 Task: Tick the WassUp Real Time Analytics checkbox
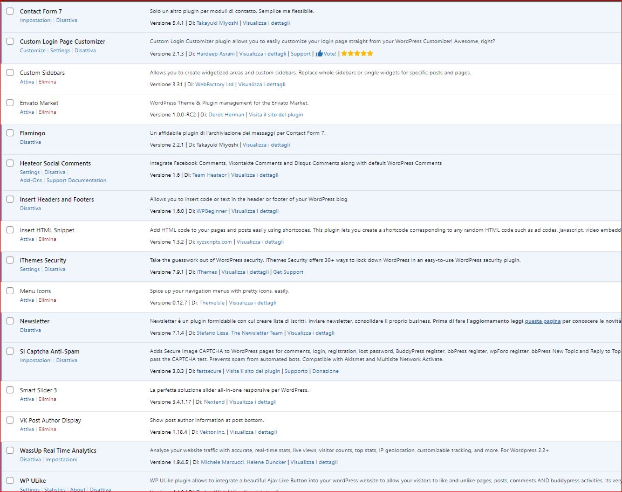pyautogui.click(x=10, y=450)
